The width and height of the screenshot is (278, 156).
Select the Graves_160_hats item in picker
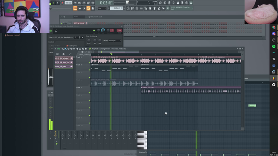point(64,66)
